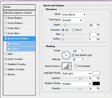The image size is (112, 98).
Task: Select the Outer Glow label in the list
Action: (x=14, y=28)
